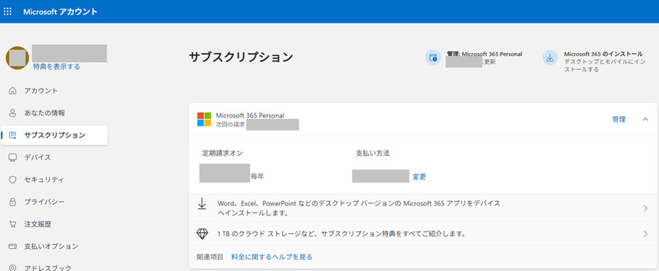Click the location icon beside アドレスブック
The width and height of the screenshot is (659, 271).
coord(12,268)
